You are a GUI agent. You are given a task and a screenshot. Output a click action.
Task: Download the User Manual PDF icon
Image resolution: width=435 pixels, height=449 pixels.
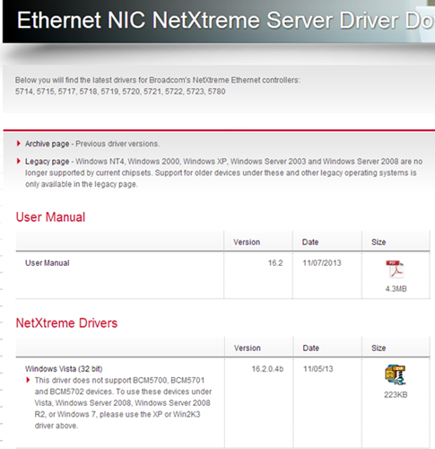[395, 269]
